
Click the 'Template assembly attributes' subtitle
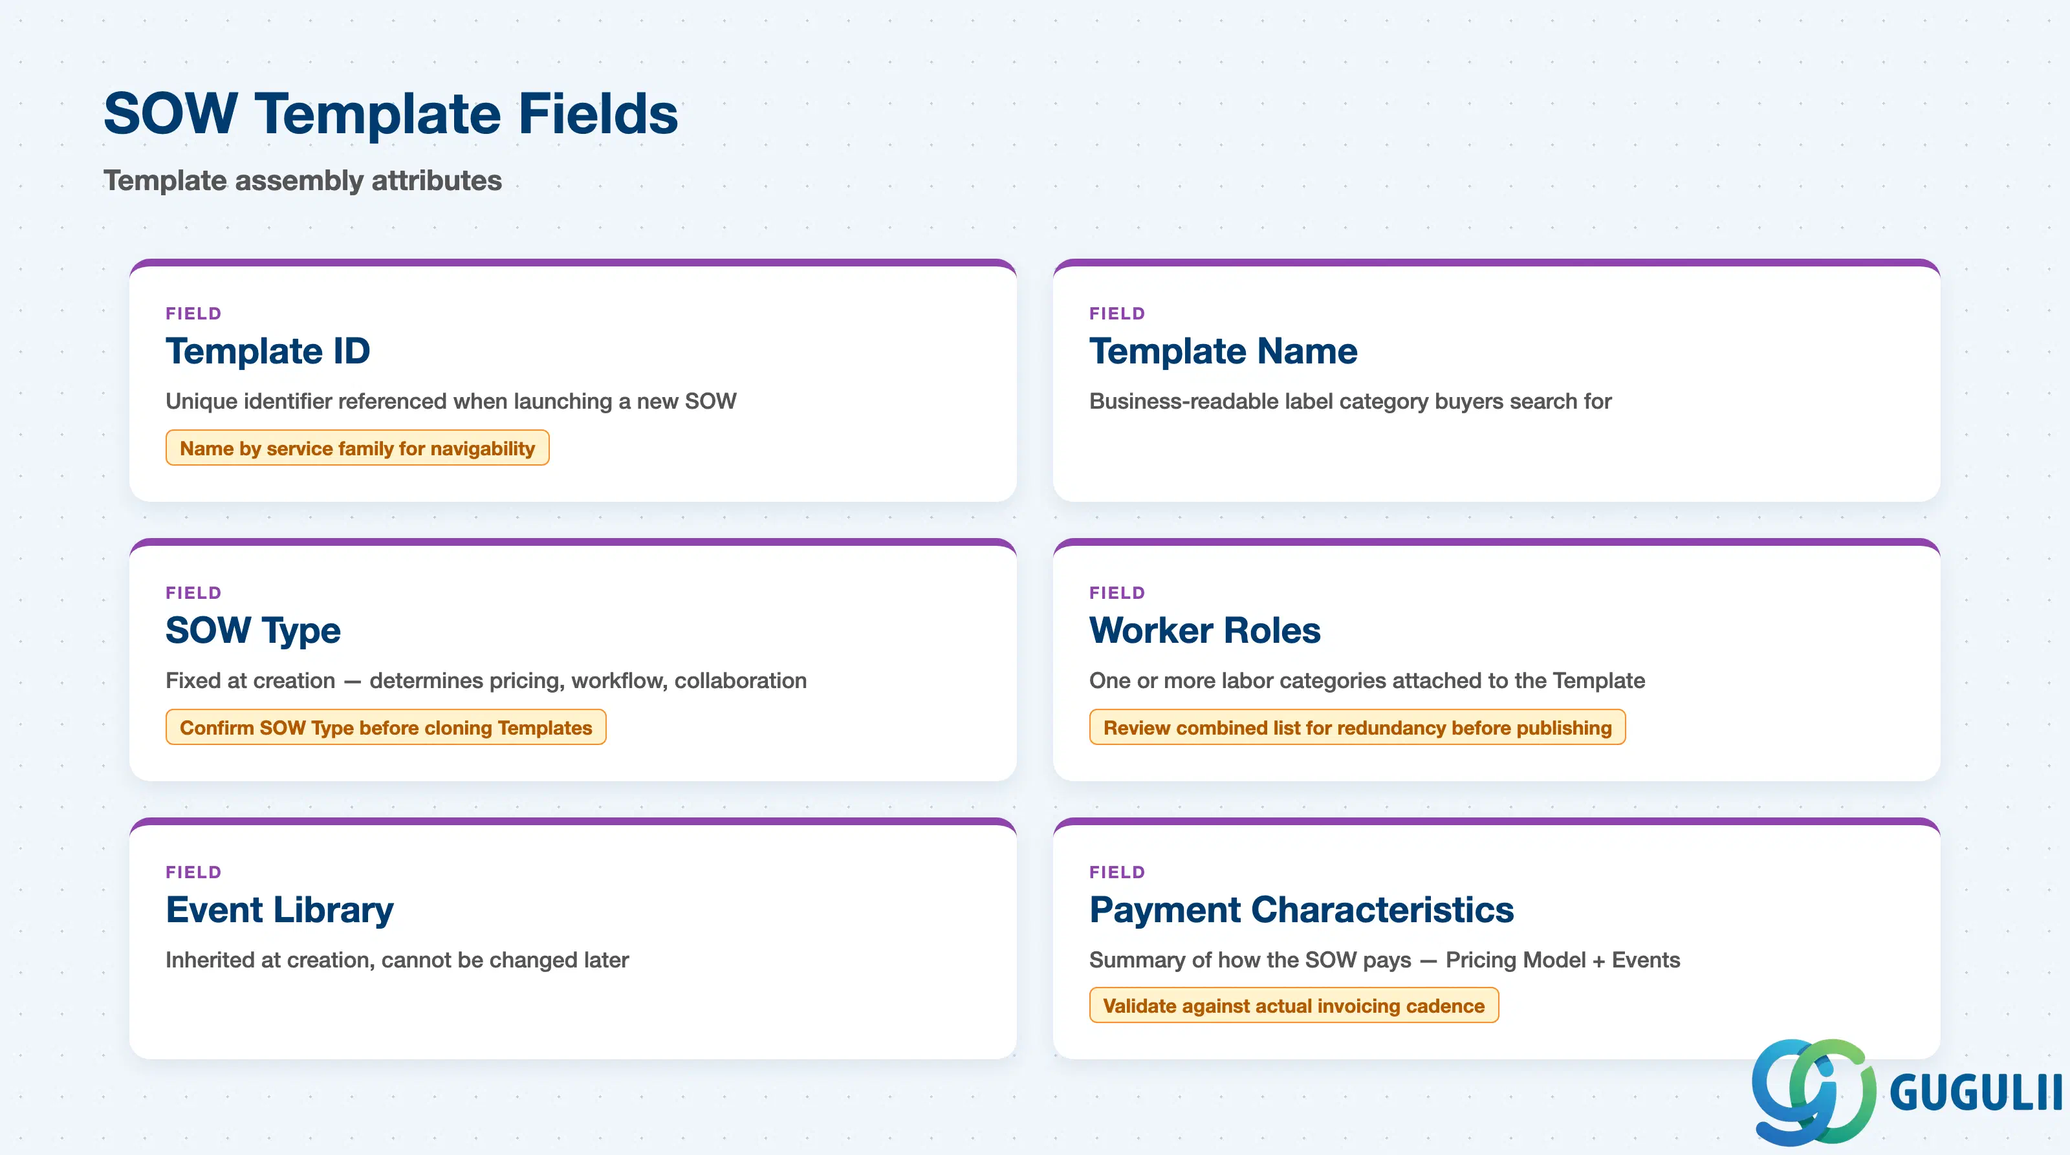tap(302, 180)
